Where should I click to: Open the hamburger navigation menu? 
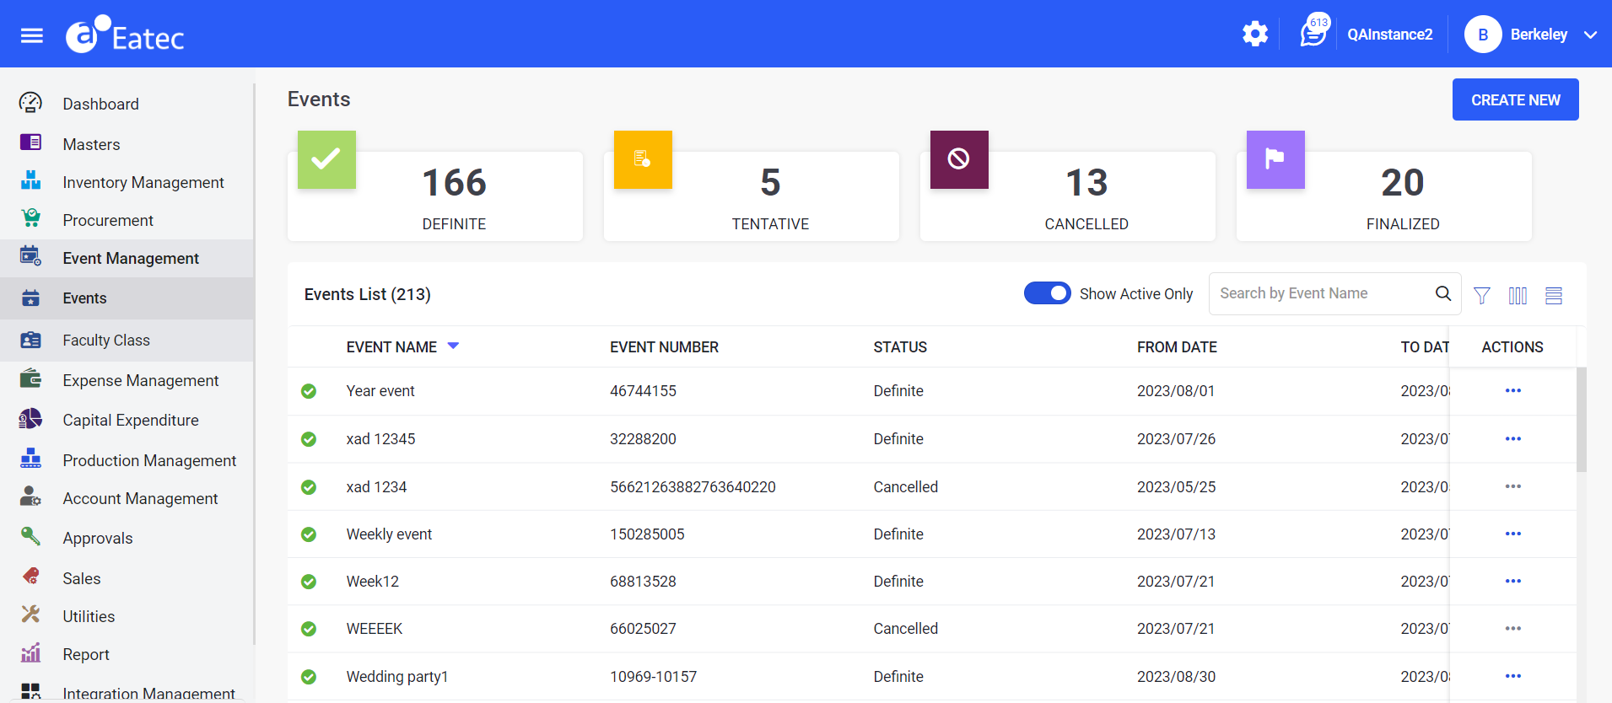pos(32,35)
